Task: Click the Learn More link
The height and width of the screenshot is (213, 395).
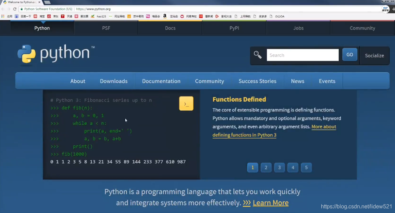Action: pyautogui.click(x=271, y=203)
